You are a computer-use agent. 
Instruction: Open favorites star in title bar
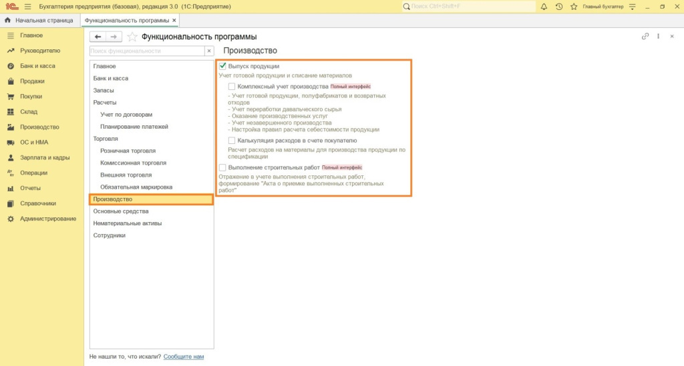click(x=574, y=7)
